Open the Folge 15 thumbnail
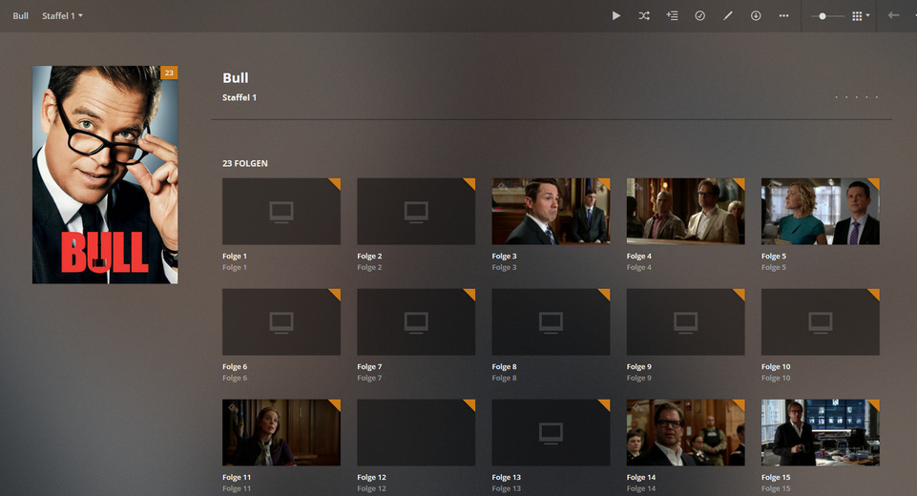Screen dimensions: 917x496 point(821,432)
